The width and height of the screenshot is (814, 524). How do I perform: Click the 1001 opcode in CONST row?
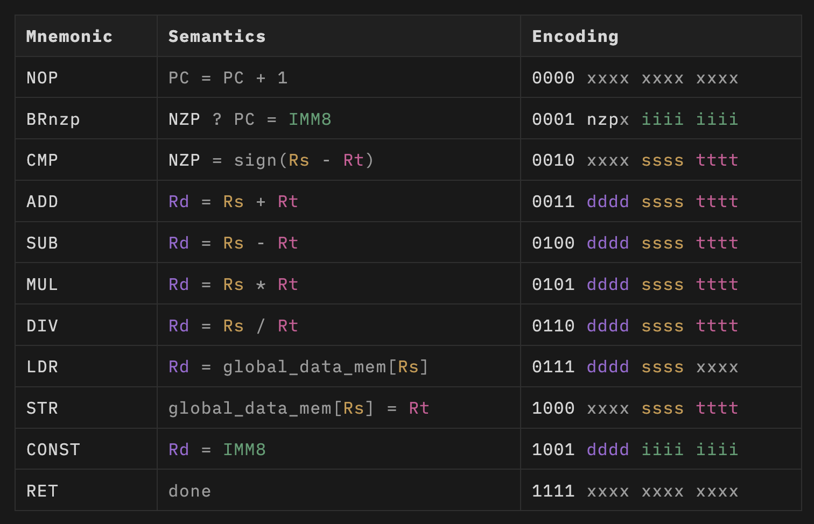(553, 450)
